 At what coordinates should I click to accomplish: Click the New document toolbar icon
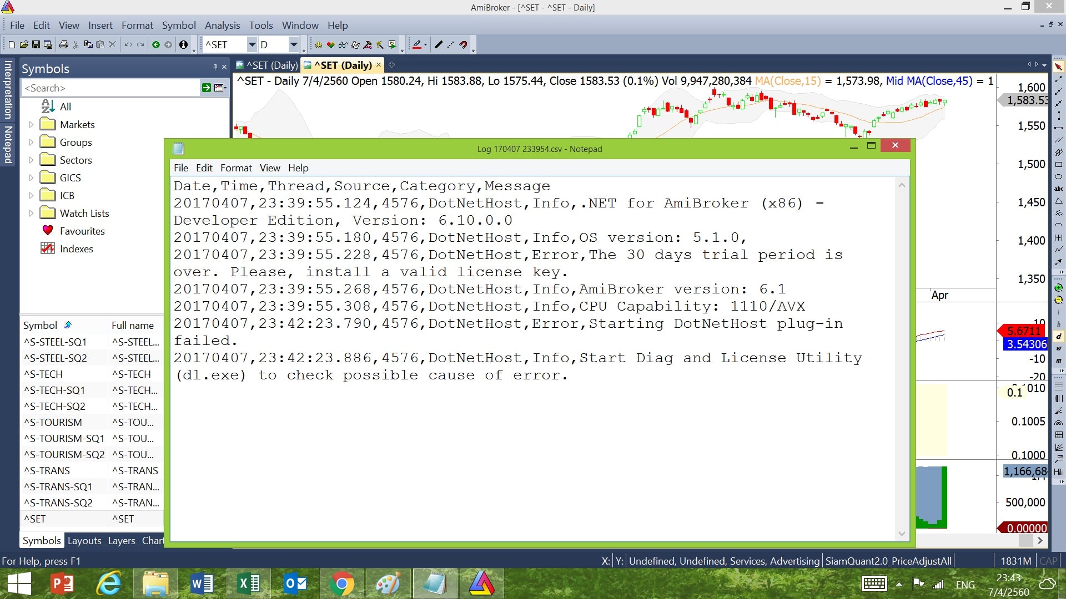click(x=12, y=45)
